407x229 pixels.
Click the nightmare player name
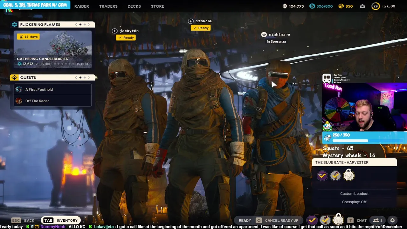click(x=279, y=34)
